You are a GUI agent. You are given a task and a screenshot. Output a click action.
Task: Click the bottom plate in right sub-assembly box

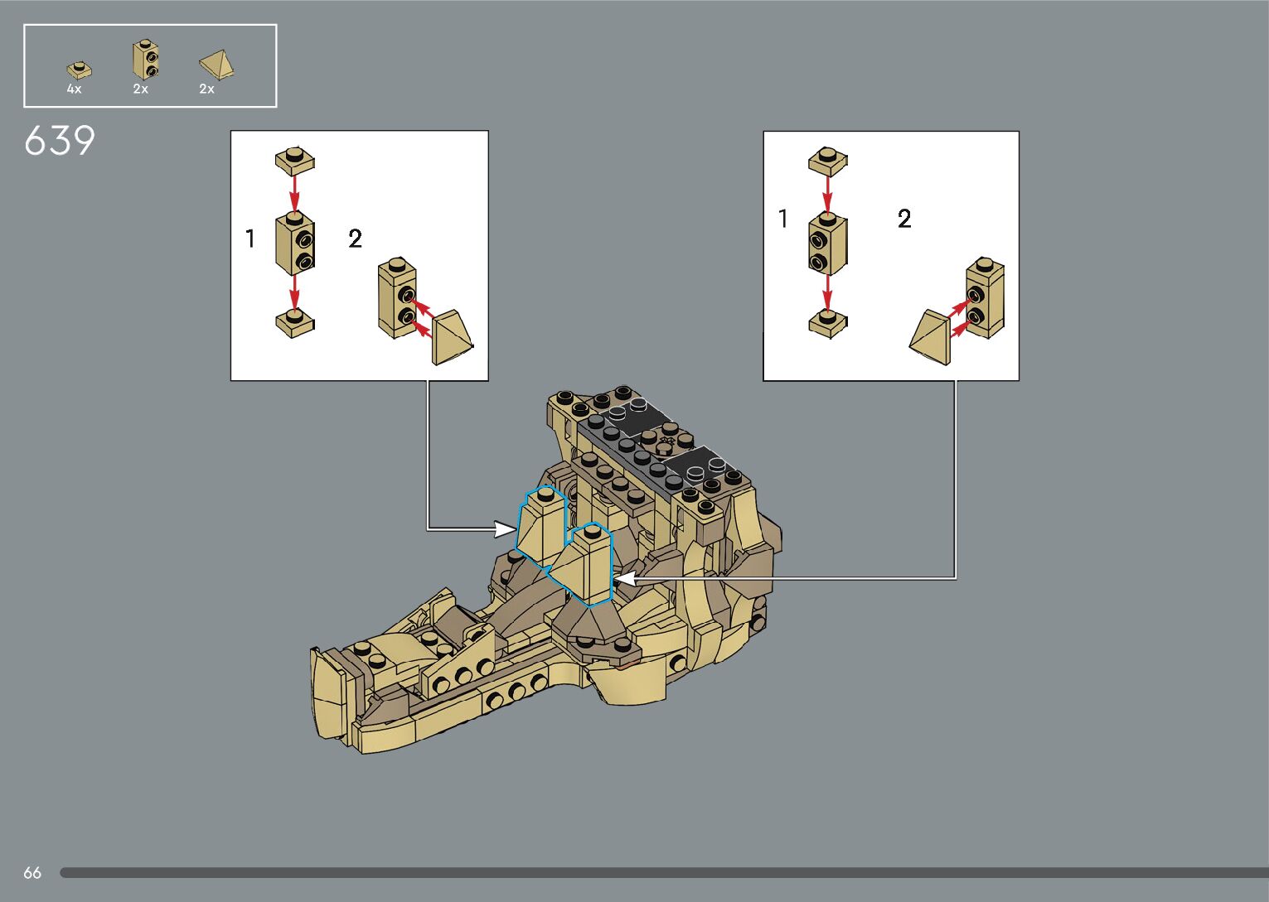click(x=827, y=323)
